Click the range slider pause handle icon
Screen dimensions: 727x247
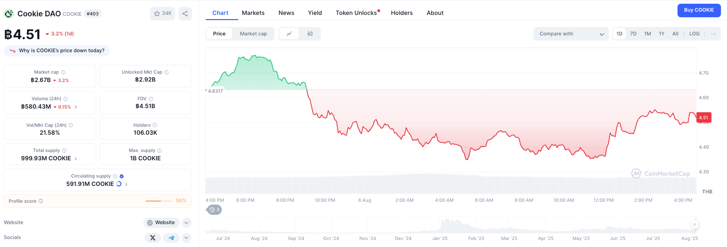695,225
